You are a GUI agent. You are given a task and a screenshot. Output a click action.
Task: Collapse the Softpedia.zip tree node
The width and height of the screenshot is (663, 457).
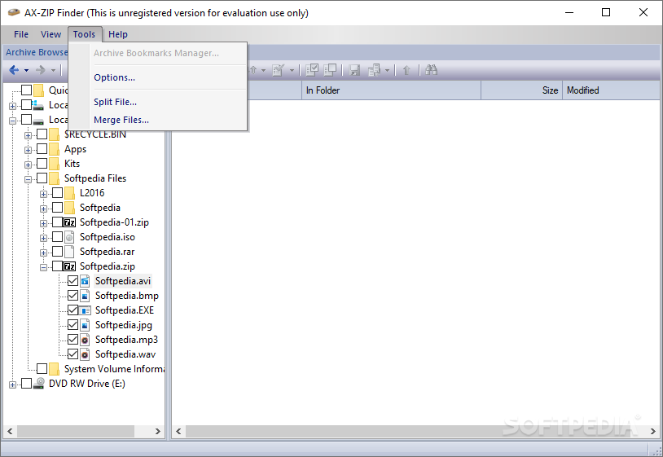point(43,267)
